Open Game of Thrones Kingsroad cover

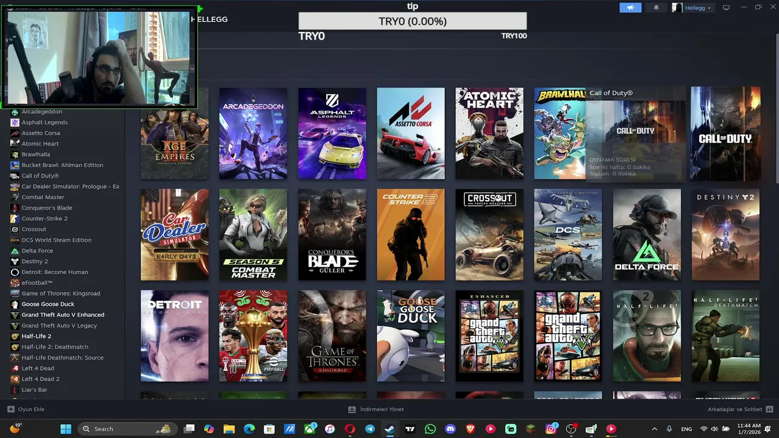tap(332, 336)
